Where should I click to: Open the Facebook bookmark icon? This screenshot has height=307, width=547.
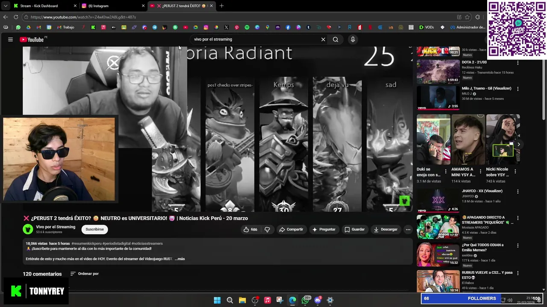coord(288,27)
